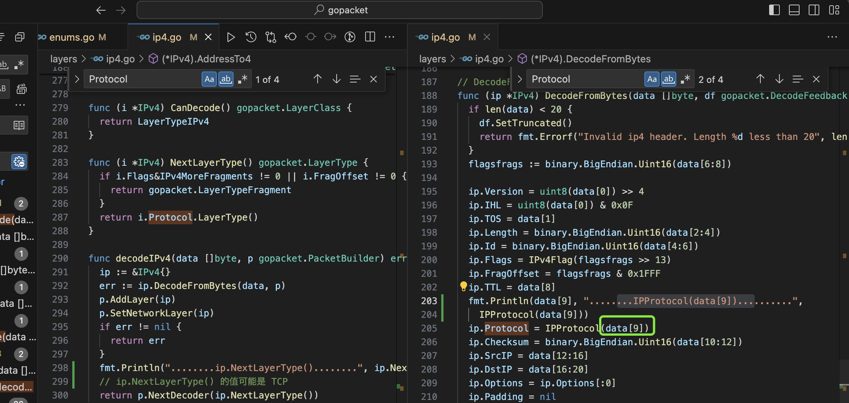Click ip.Checksum on line 206
This screenshot has width=849, height=403.
pos(499,342)
